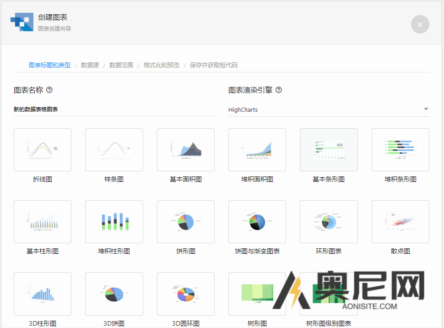Select the 3D饼图 3D pie chart

pos(114,294)
